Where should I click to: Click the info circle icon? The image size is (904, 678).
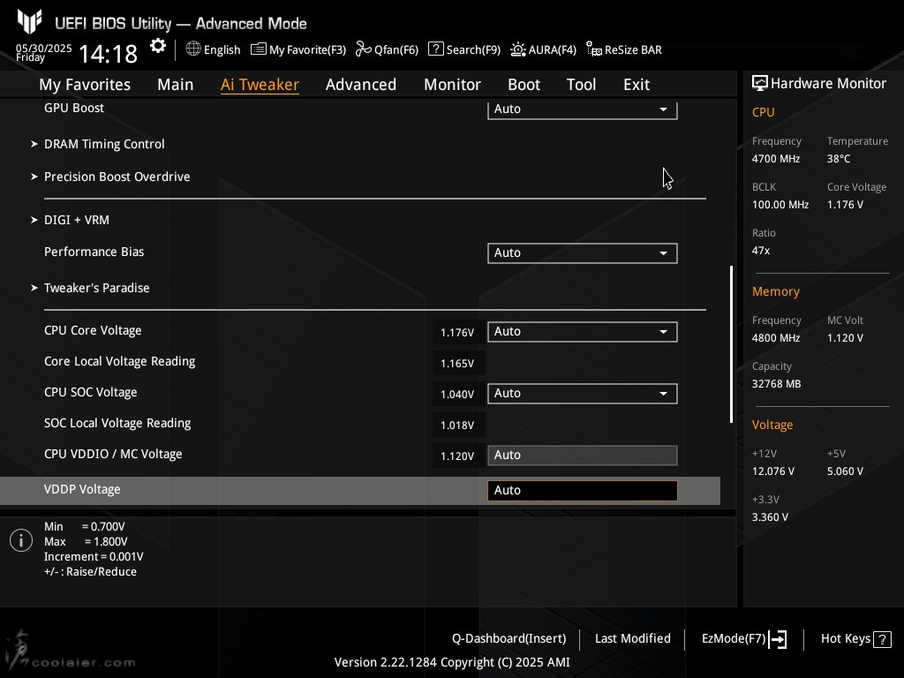21,540
